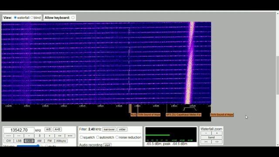279x157 pixels.
Task: Step frequency up with the '++' button
Action: click(60, 136)
